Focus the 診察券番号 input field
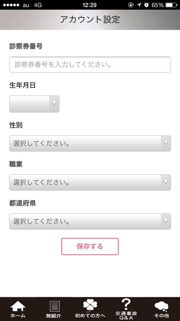This screenshot has width=180, height=321. pyautogui.click(x=90, y=65)
